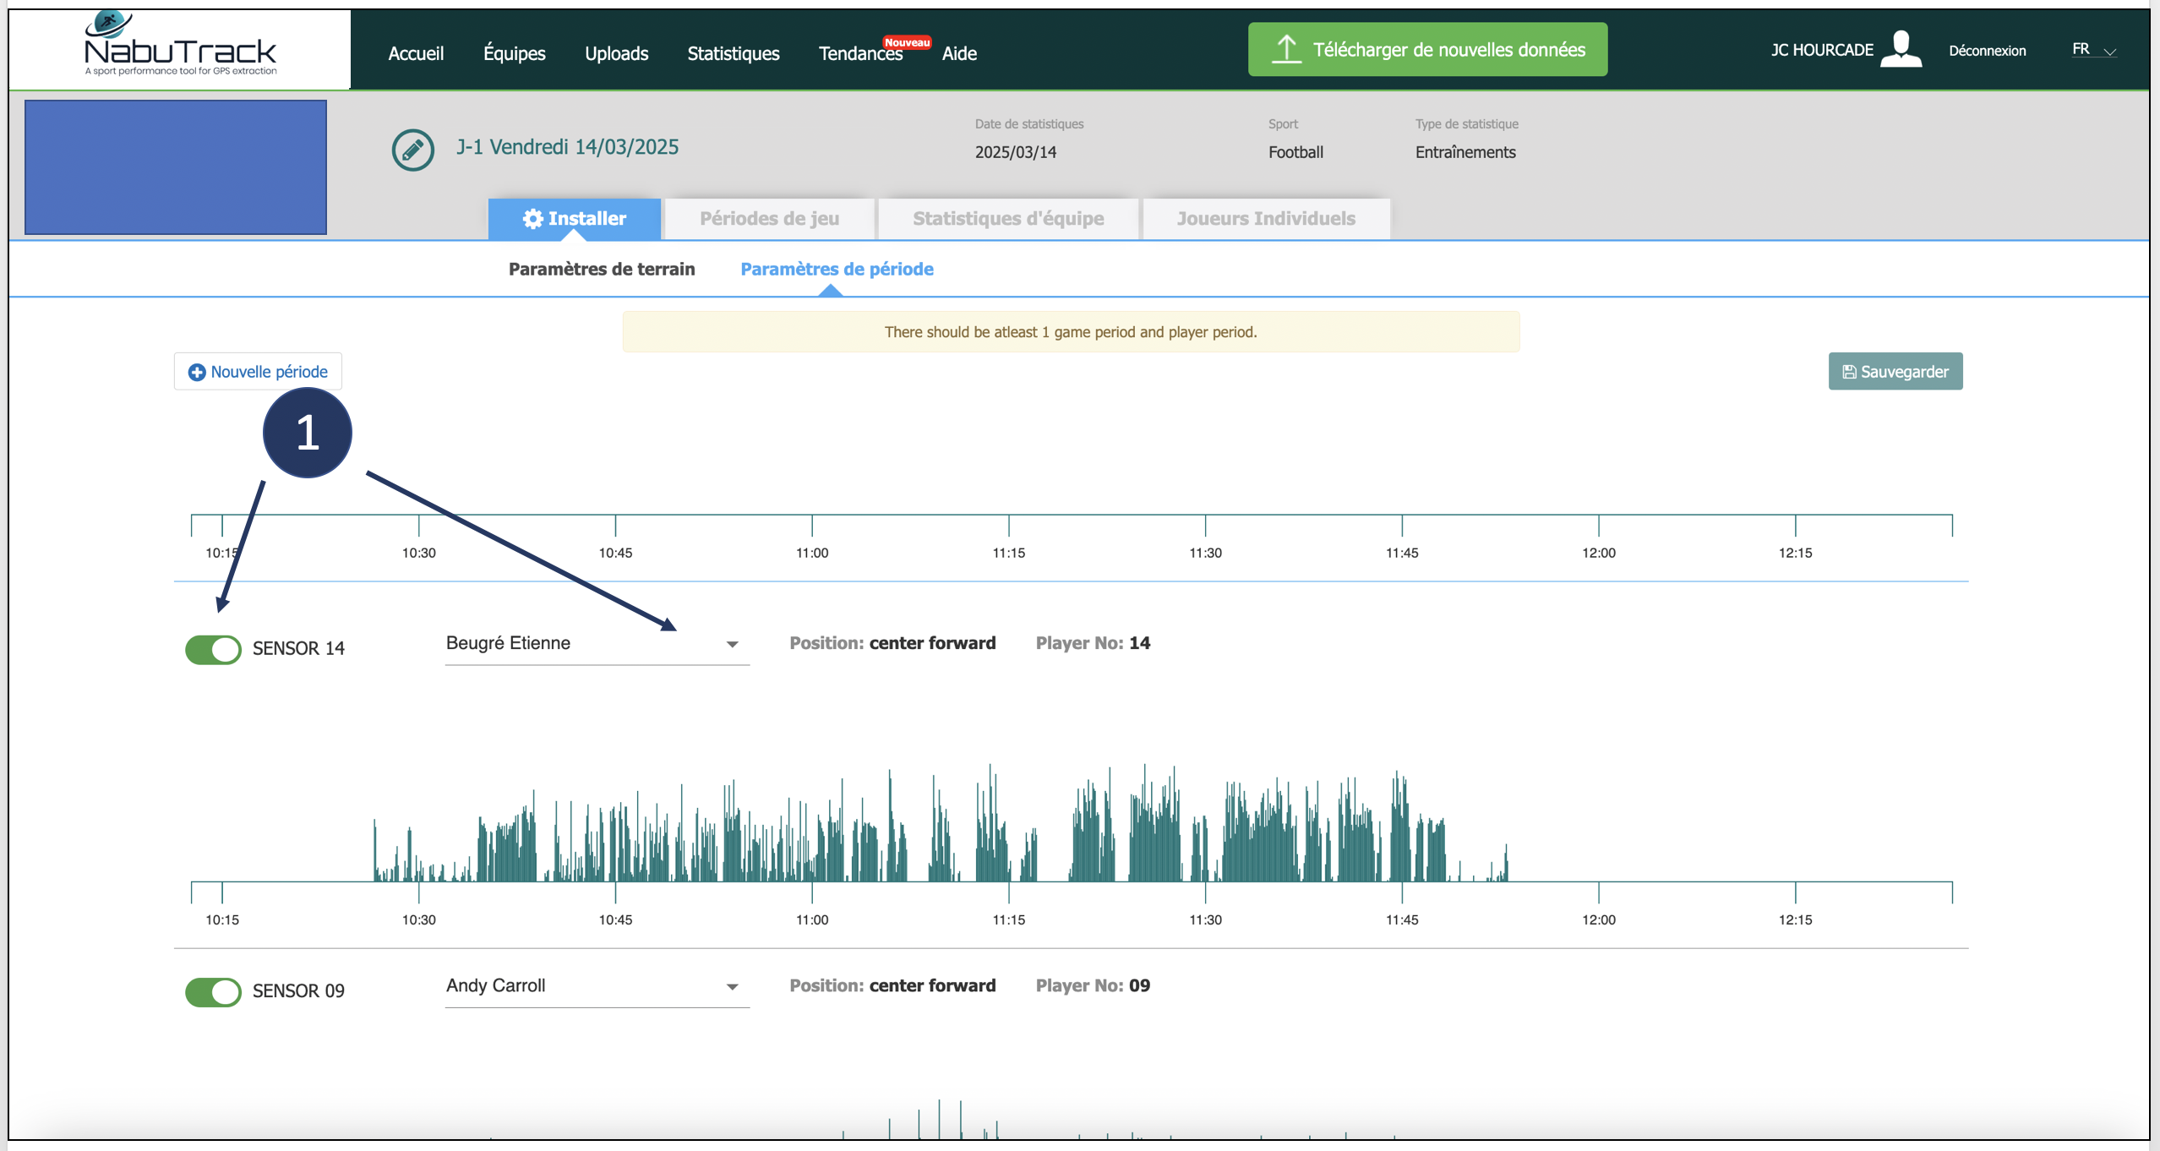Click the date value 2025/03/14
The width and height of the screenshot is (2160, 1151).
[x=1015, y=152]
